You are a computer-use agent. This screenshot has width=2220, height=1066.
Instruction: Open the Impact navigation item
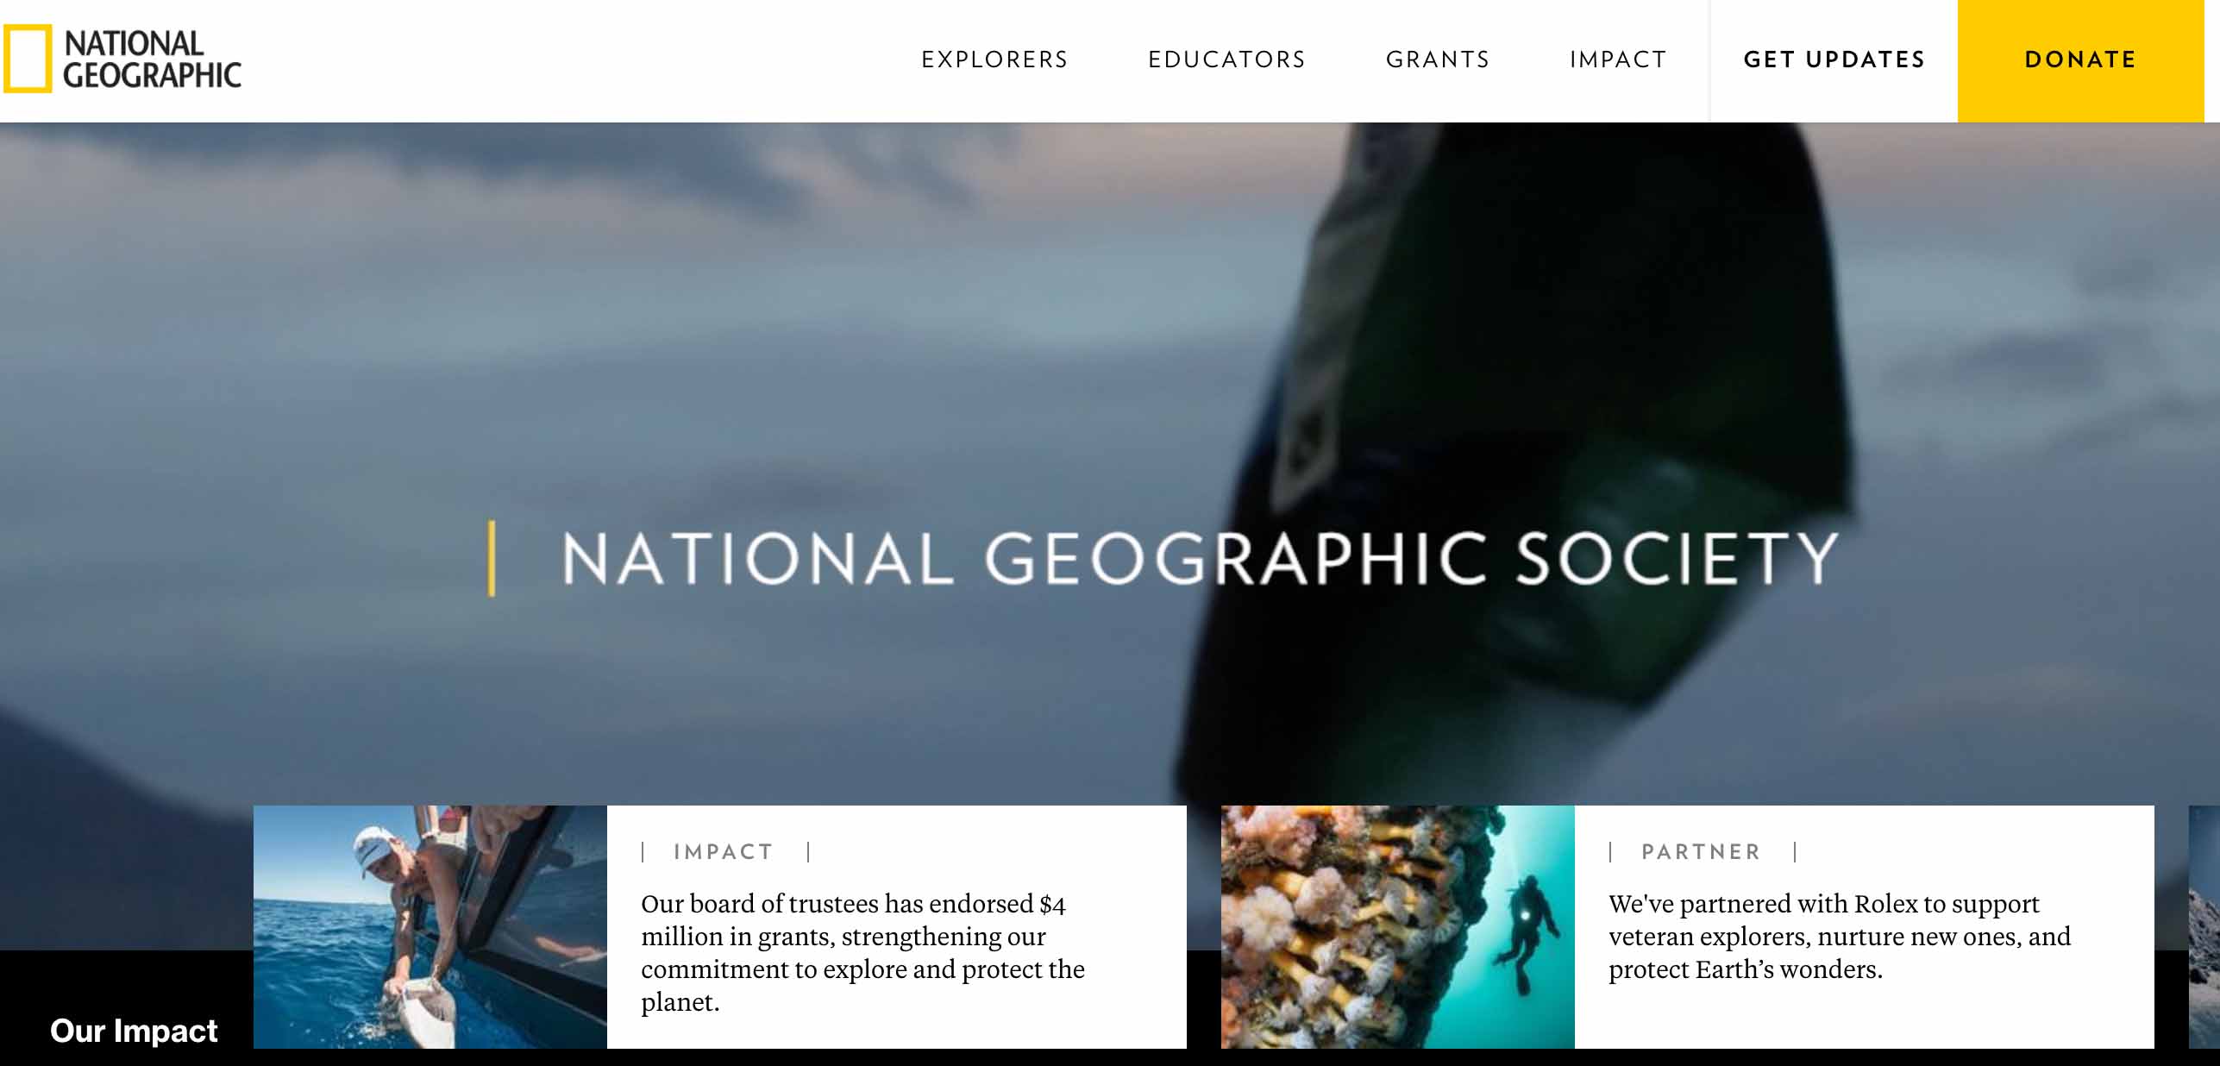pos(1618,60)
